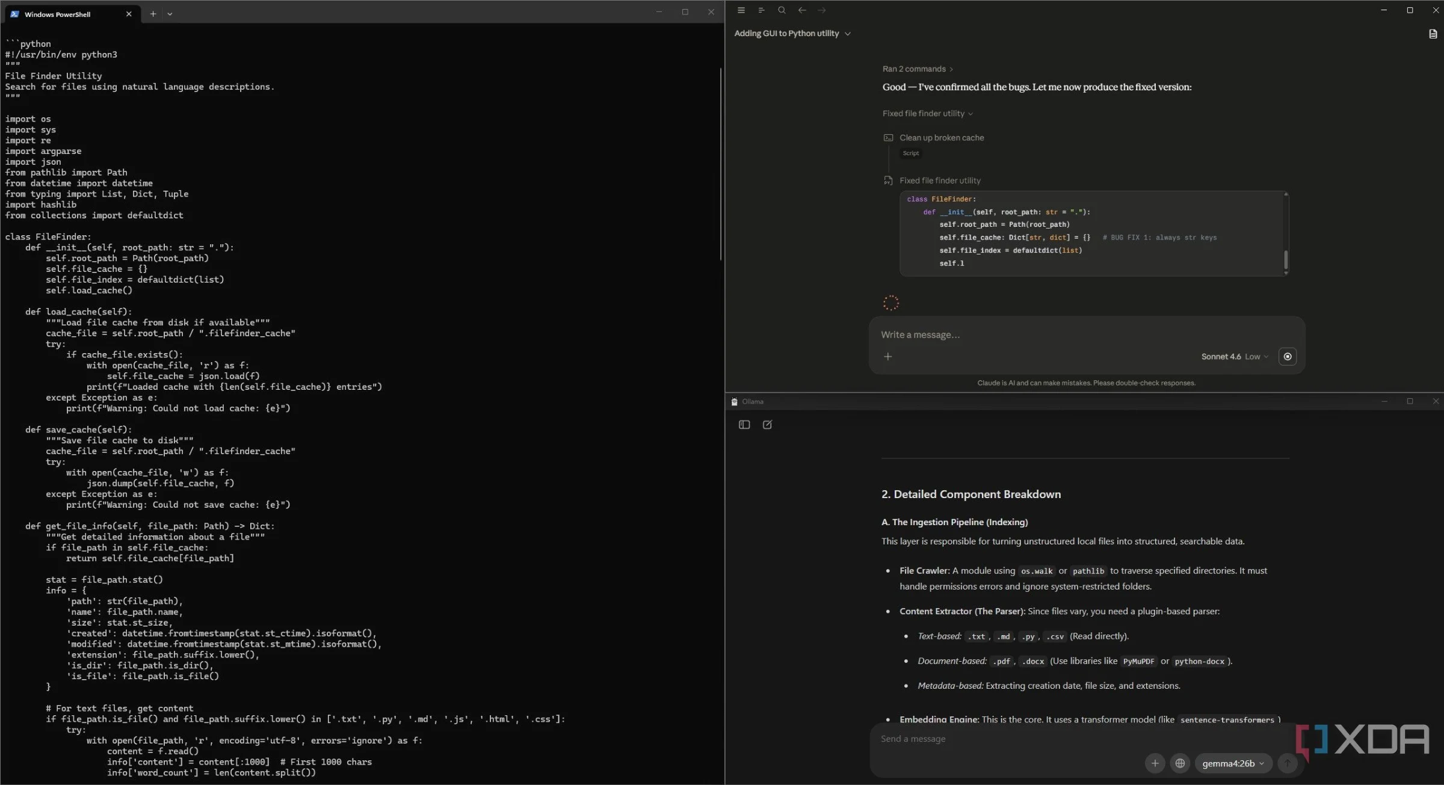Viewport: 1444px width, 785px height.
Task: Click the .pdf extension chip
Action: (x=1001, y=661)
